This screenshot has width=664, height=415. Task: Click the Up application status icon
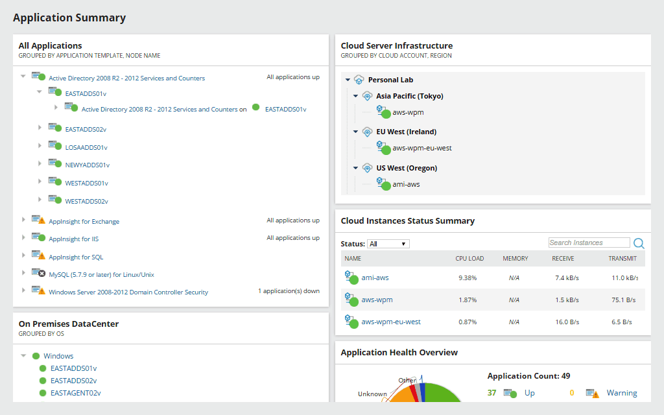(x=510, y=394)
